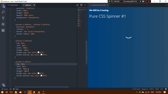Click the 'position: absolute;' line
This screenshot has height=94, width=168.
[25, 27]
